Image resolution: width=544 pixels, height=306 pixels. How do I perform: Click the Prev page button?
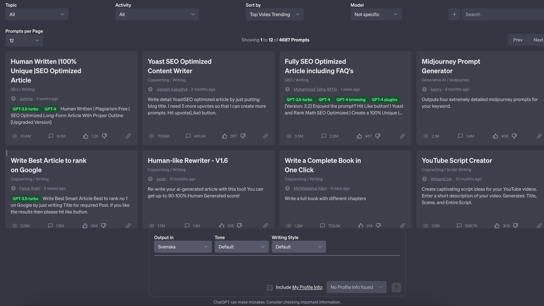[518, 40]
